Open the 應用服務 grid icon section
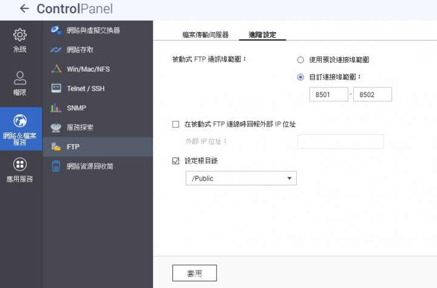Viewport: 437px width, 288px height. point(20,164)
